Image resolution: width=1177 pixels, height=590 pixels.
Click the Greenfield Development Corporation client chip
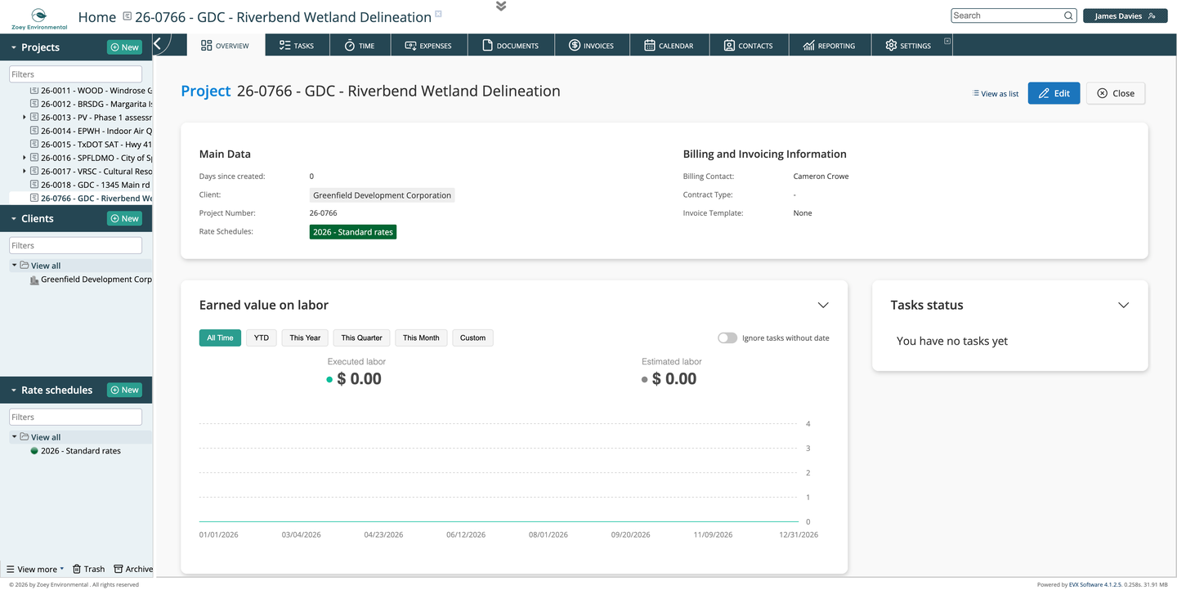click(x=382, y=195)
